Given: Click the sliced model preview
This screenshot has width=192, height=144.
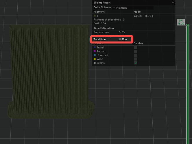Looking at the screenshot, I should 50,71.
